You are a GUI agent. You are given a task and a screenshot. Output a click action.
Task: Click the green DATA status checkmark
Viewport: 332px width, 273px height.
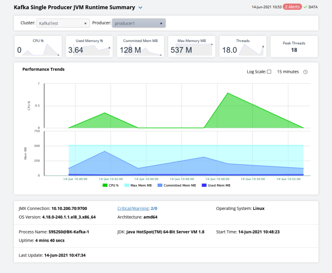(305, 7)
